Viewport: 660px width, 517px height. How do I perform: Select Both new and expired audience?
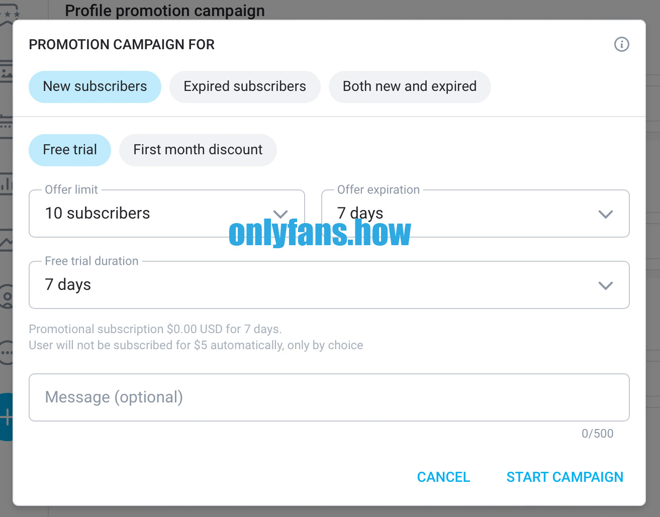(x=410, y=86)
